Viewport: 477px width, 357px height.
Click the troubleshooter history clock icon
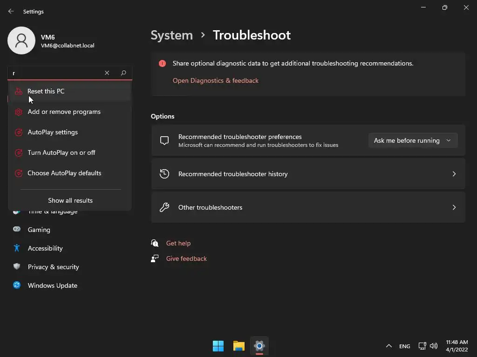coord(164,174)
